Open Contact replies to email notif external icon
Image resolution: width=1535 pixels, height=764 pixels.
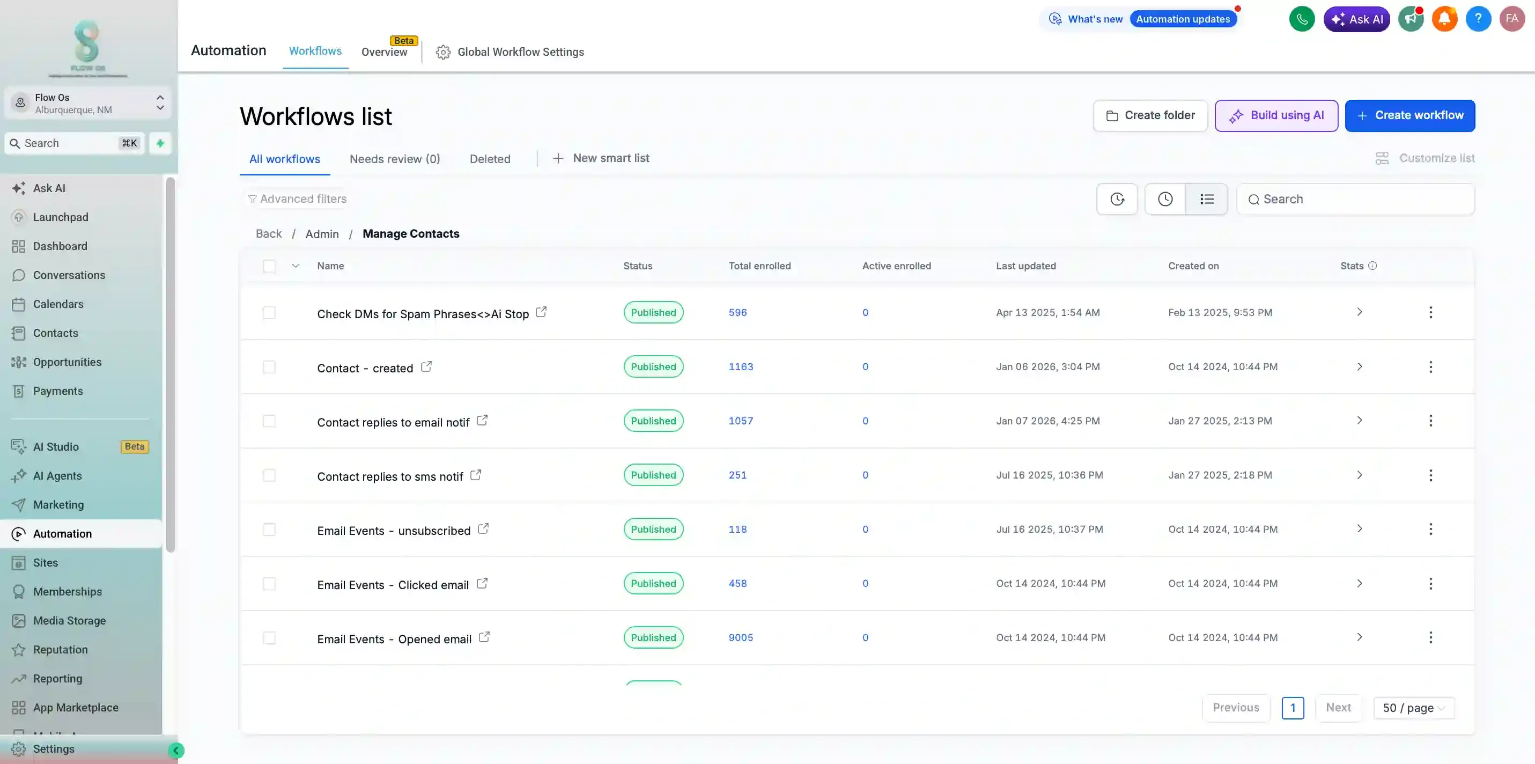coord(482,420)
